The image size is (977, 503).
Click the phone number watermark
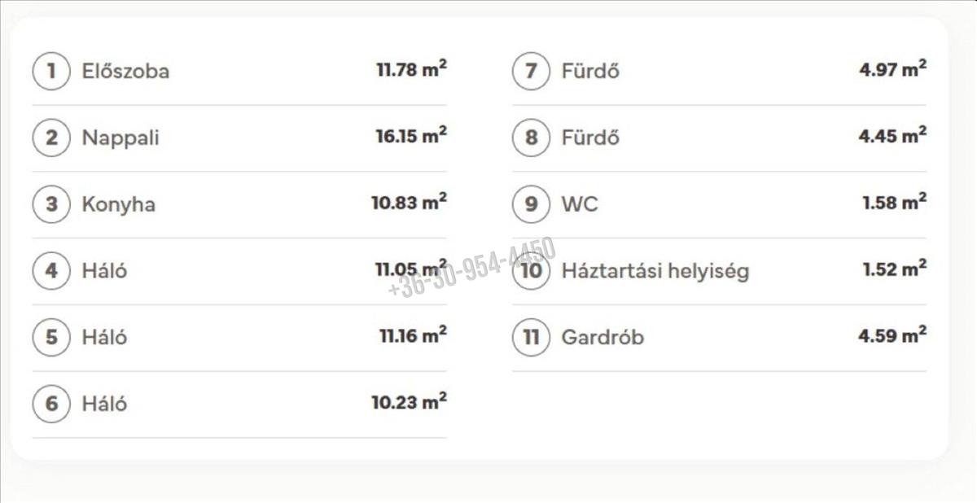473,267
